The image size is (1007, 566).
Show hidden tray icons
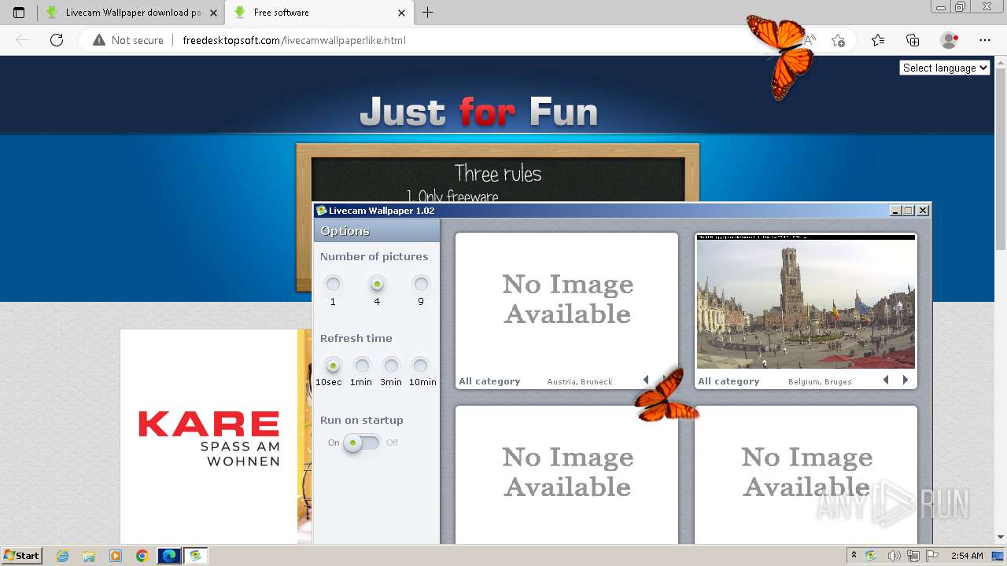pyautogui.click(x=854, y=556)
